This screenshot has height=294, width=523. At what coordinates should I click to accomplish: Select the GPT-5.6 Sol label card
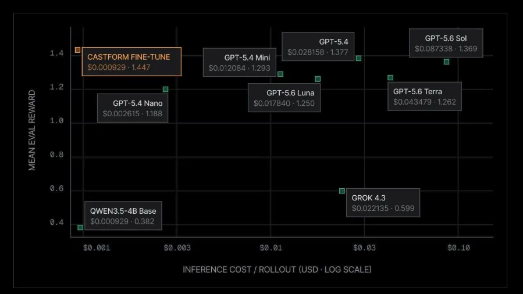click(446, 43)
